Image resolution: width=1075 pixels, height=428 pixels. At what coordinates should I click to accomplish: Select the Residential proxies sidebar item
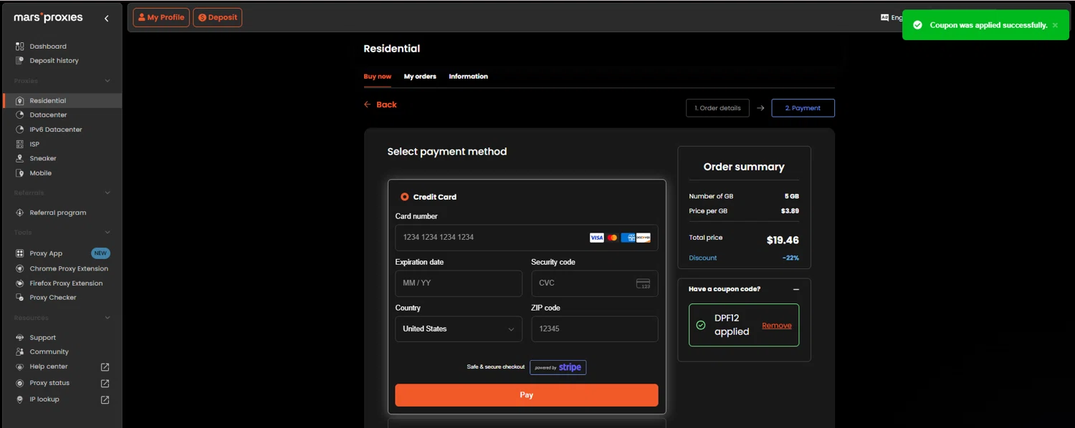[61, 101]
